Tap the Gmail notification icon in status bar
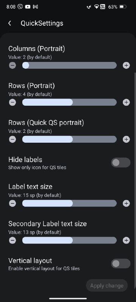The height and width of the screenshot is (302, 136). (x=35, y=7)
